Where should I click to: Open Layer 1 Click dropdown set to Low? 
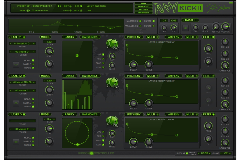[49, 42]
